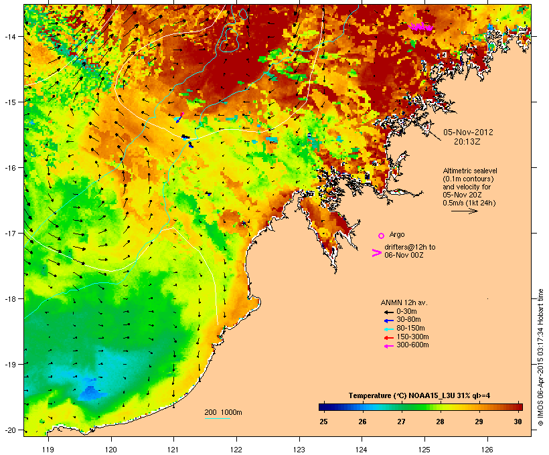Click the '300-600m' depth label
Image resolution: width=549 pixels, height=455 pixels.
point(412,345)
